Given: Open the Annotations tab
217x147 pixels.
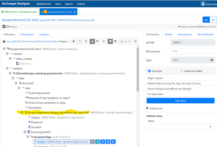Looking at the screenshot, I should click(x=185, y=35).
